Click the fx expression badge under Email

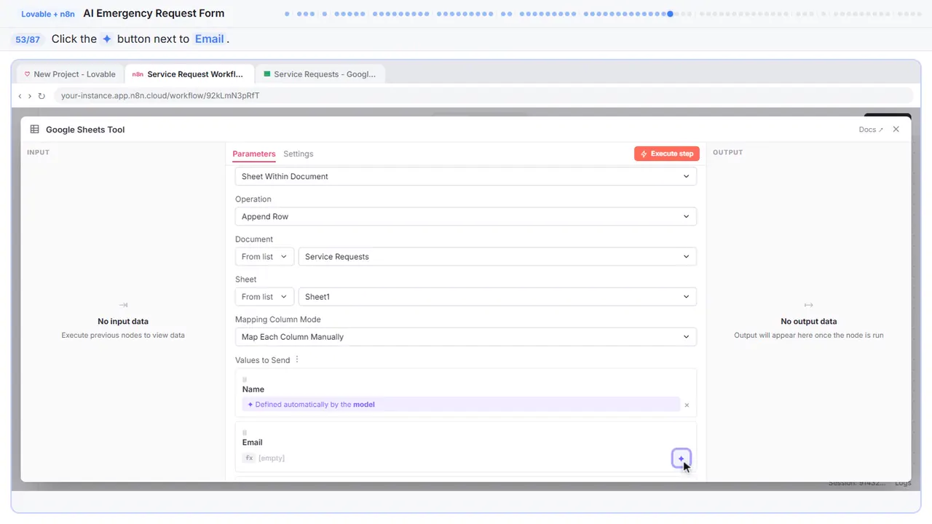tap(249, 458)
